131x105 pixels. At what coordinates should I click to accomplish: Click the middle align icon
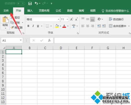click(x=88, y=19)
